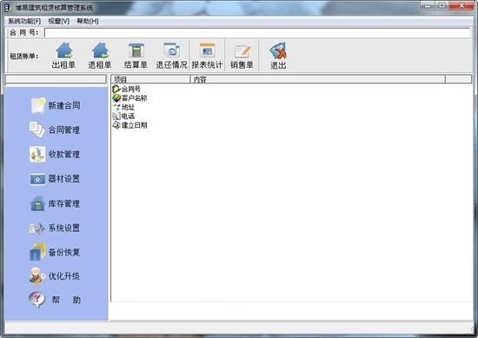This screenshot has height=338, width=478.
Task: Maximize the application window
Action: (x=442, y=5)
